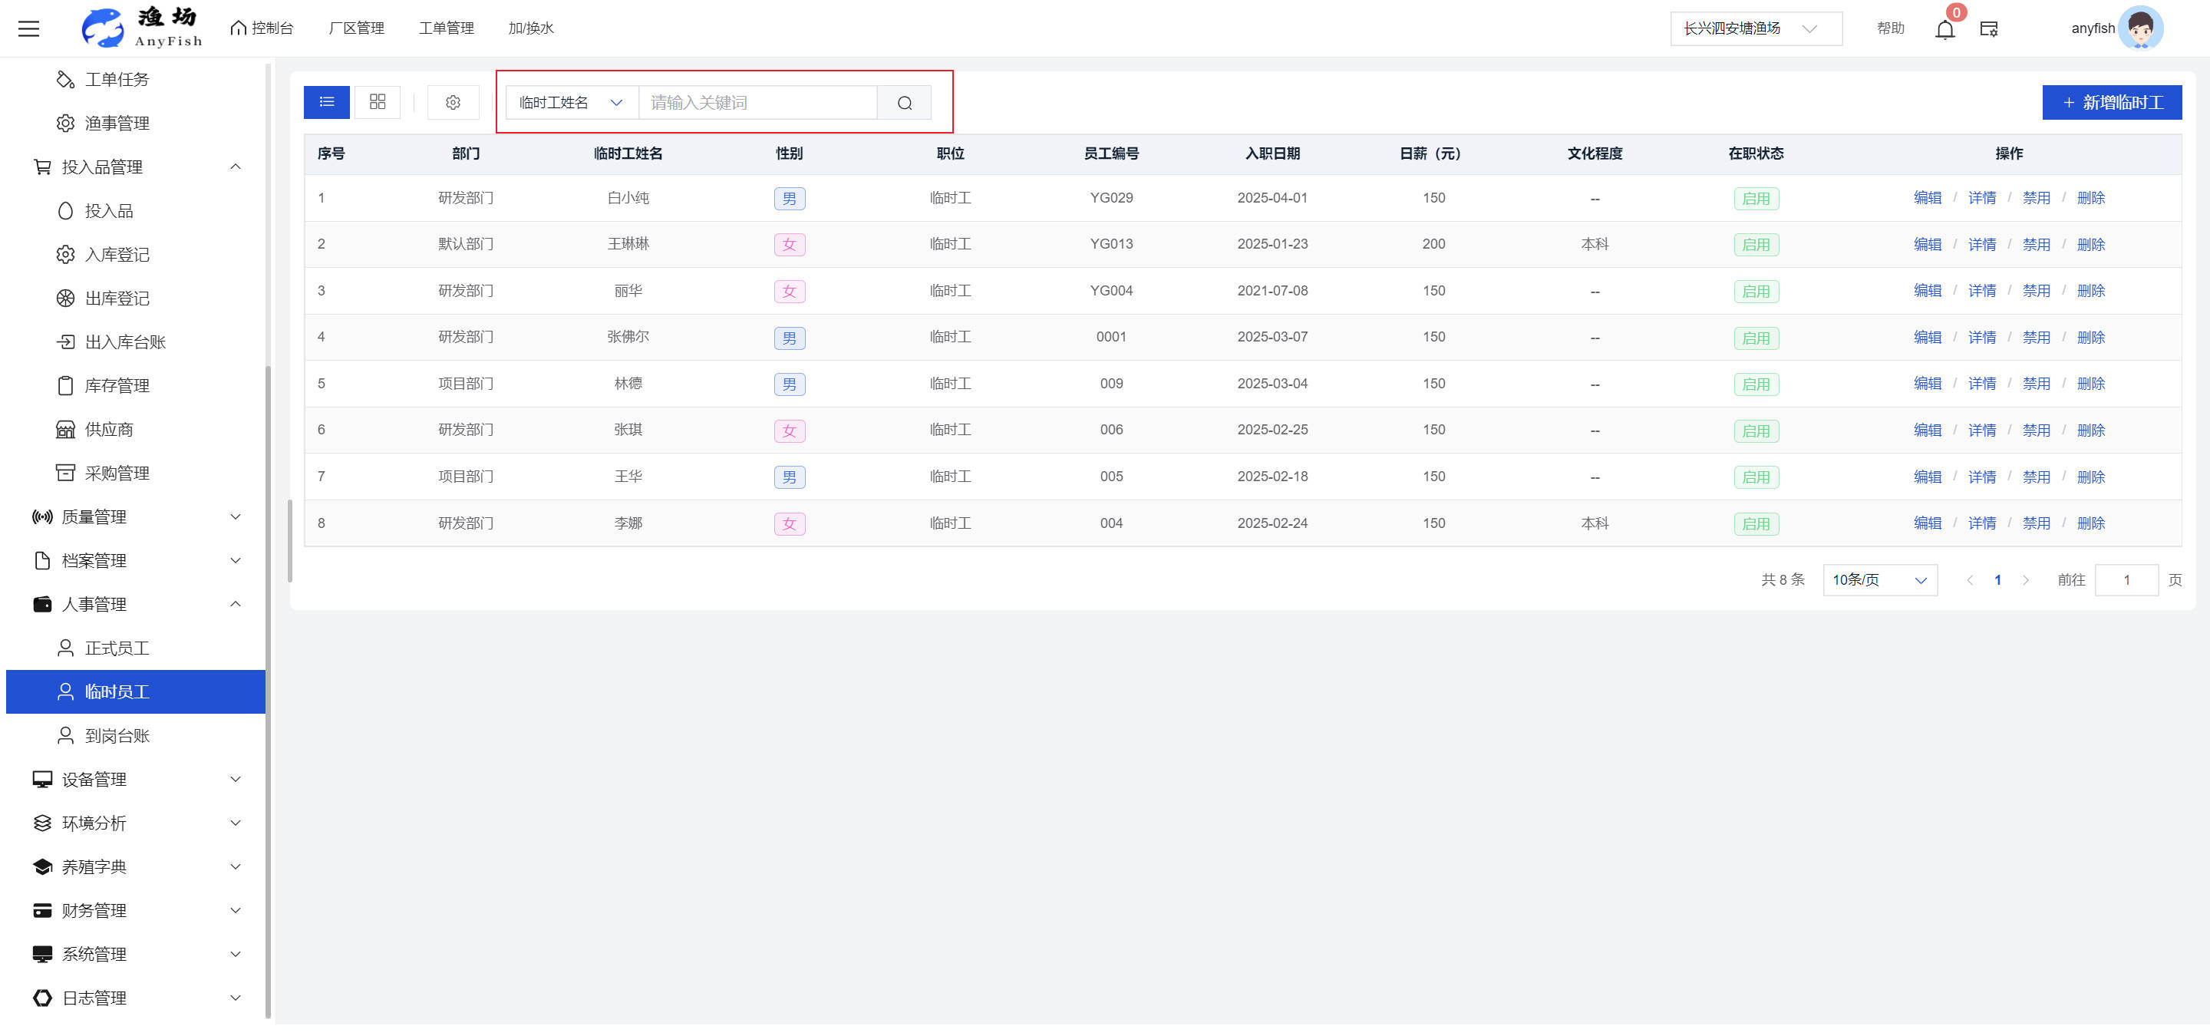This screenshot has height=1036, width=2210.
Task: Click the 请输入关键词 search input
Action: 757,103
